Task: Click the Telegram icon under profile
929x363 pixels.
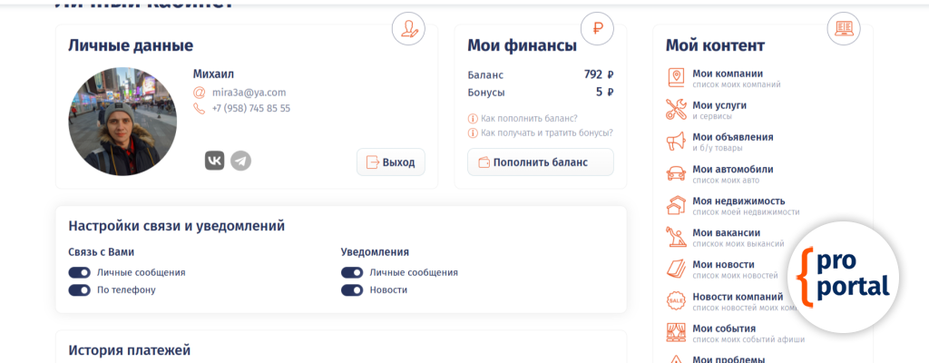Action: tap(240, 161)
